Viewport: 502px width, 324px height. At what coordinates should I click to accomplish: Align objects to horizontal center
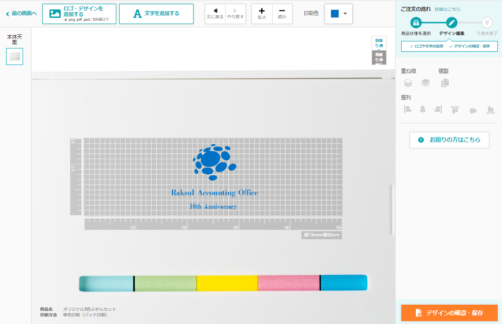(422, 110)
